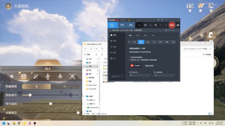Screen dimensions: 225x126
Task: Switch to the second tab after 开始
Action: [x=138, y=35]
